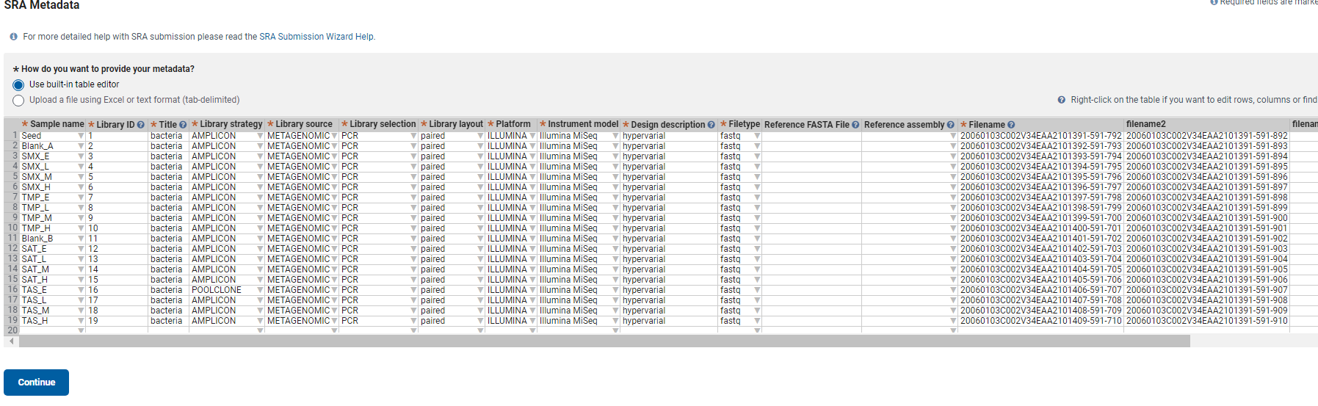Screen dimensions: 1318x406
Task: Select 'Upload a file using Excel or text format' option
Action: [x=18, y=101]
